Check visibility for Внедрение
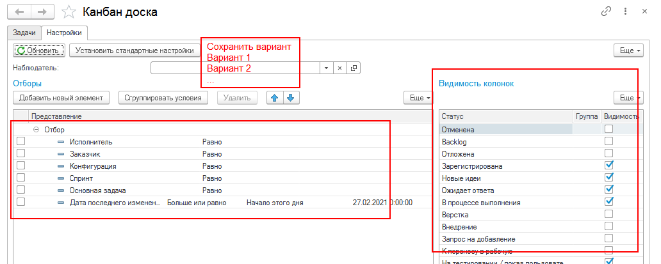 (x=608, y=226)
